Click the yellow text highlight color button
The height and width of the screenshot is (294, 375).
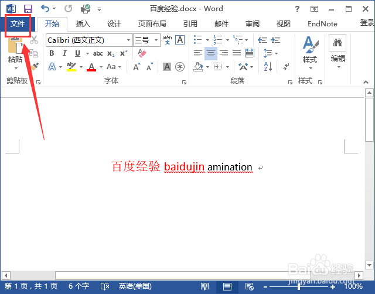[x=71, y=67]
